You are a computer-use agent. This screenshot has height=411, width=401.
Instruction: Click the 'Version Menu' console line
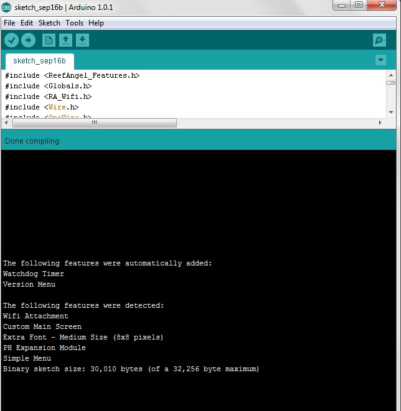tap(29, 284)
